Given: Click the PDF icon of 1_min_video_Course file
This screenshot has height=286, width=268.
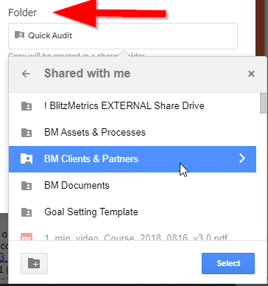Looking at the screenshot, I should (27, 237).
